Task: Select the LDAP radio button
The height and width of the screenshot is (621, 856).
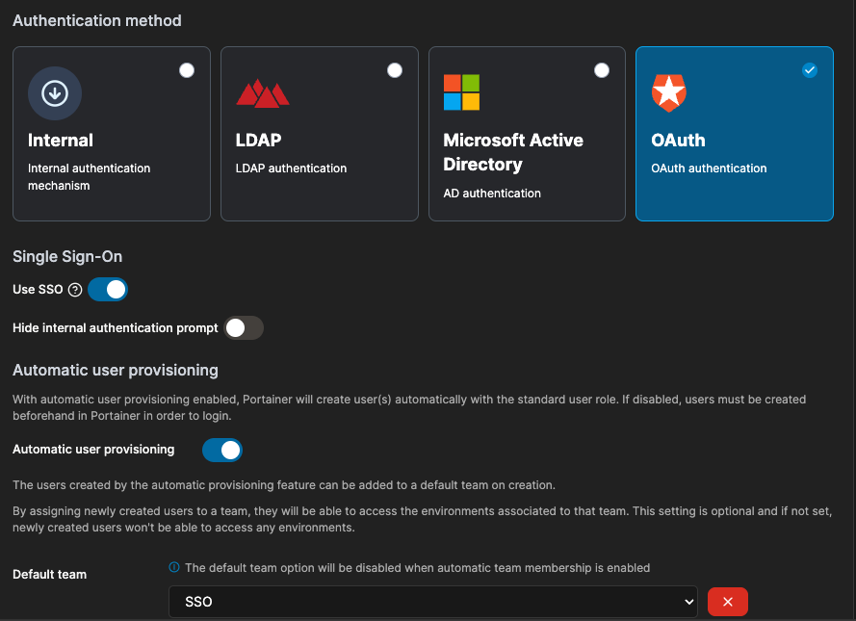Action: click(395, 69)
